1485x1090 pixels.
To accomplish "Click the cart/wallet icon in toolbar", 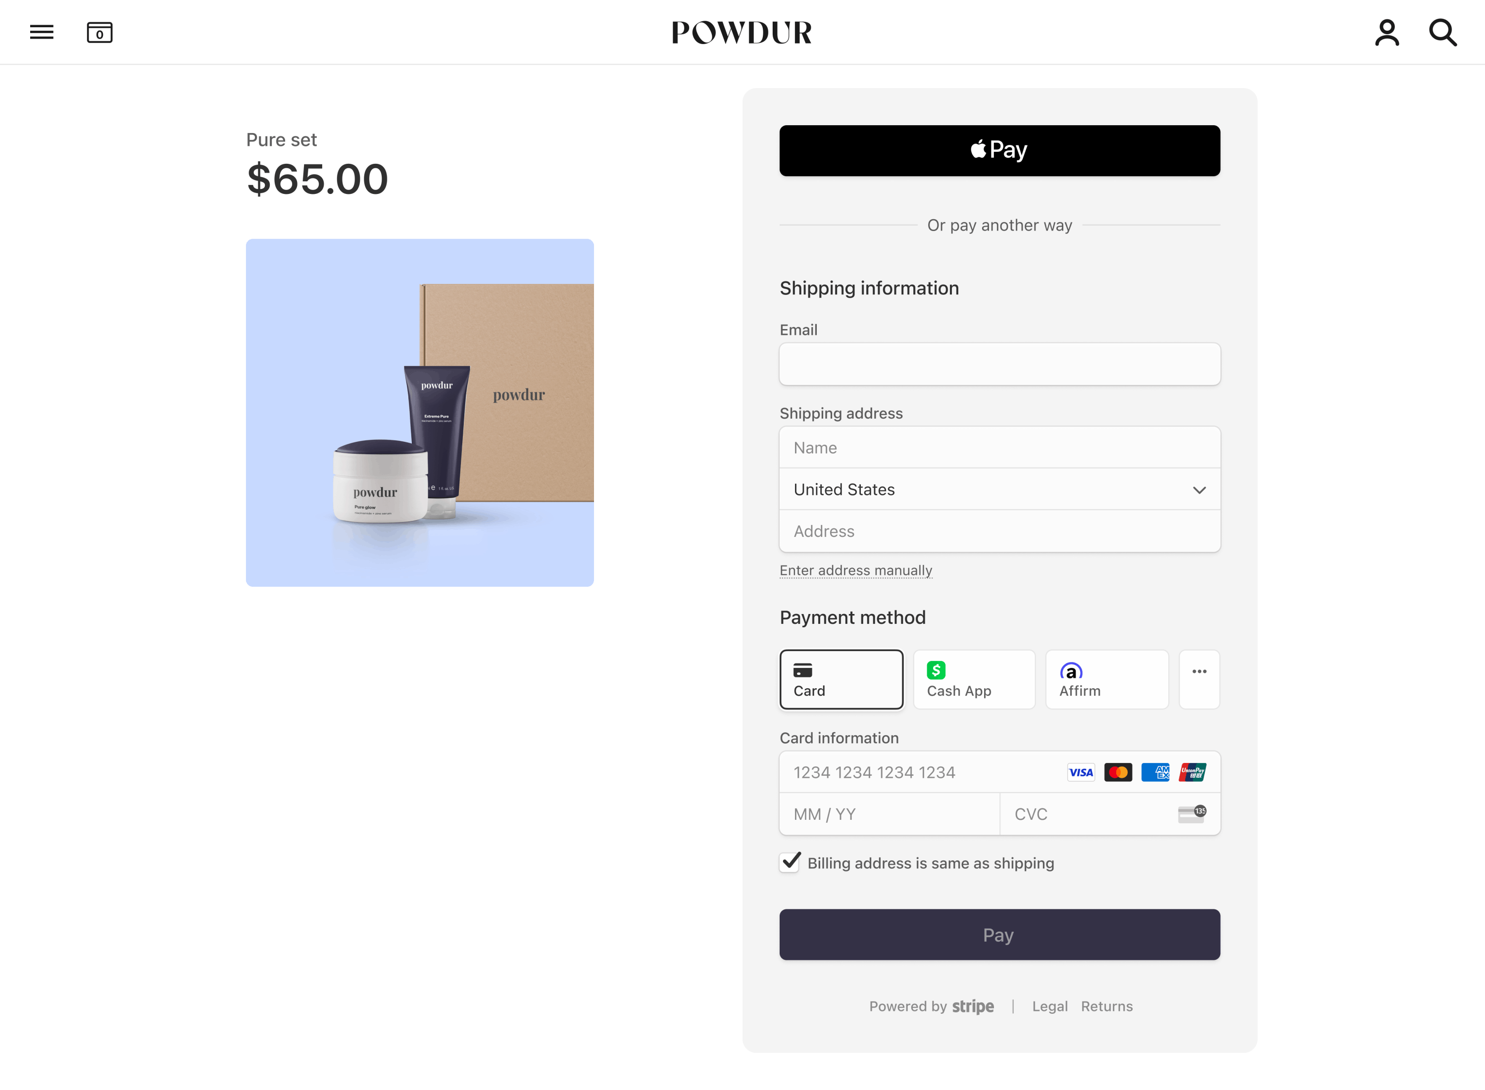I will point(99,32).
